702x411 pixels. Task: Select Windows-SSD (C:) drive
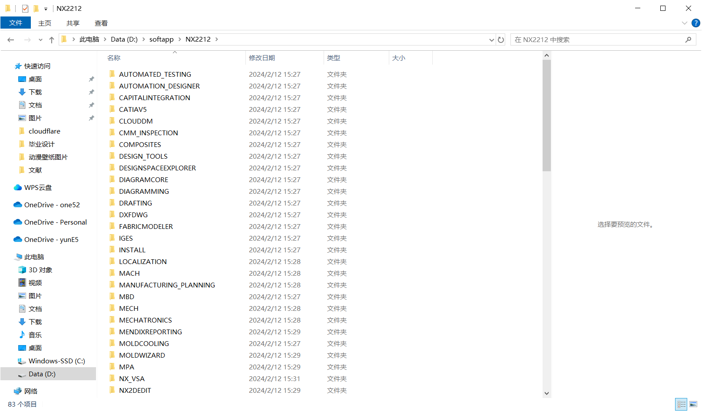click(56, 361)
